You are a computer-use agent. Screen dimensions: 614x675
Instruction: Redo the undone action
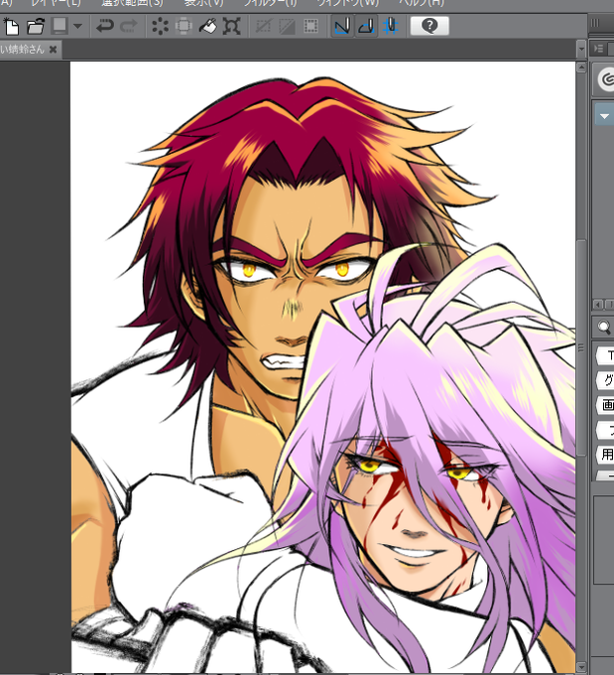click(129, 26)
